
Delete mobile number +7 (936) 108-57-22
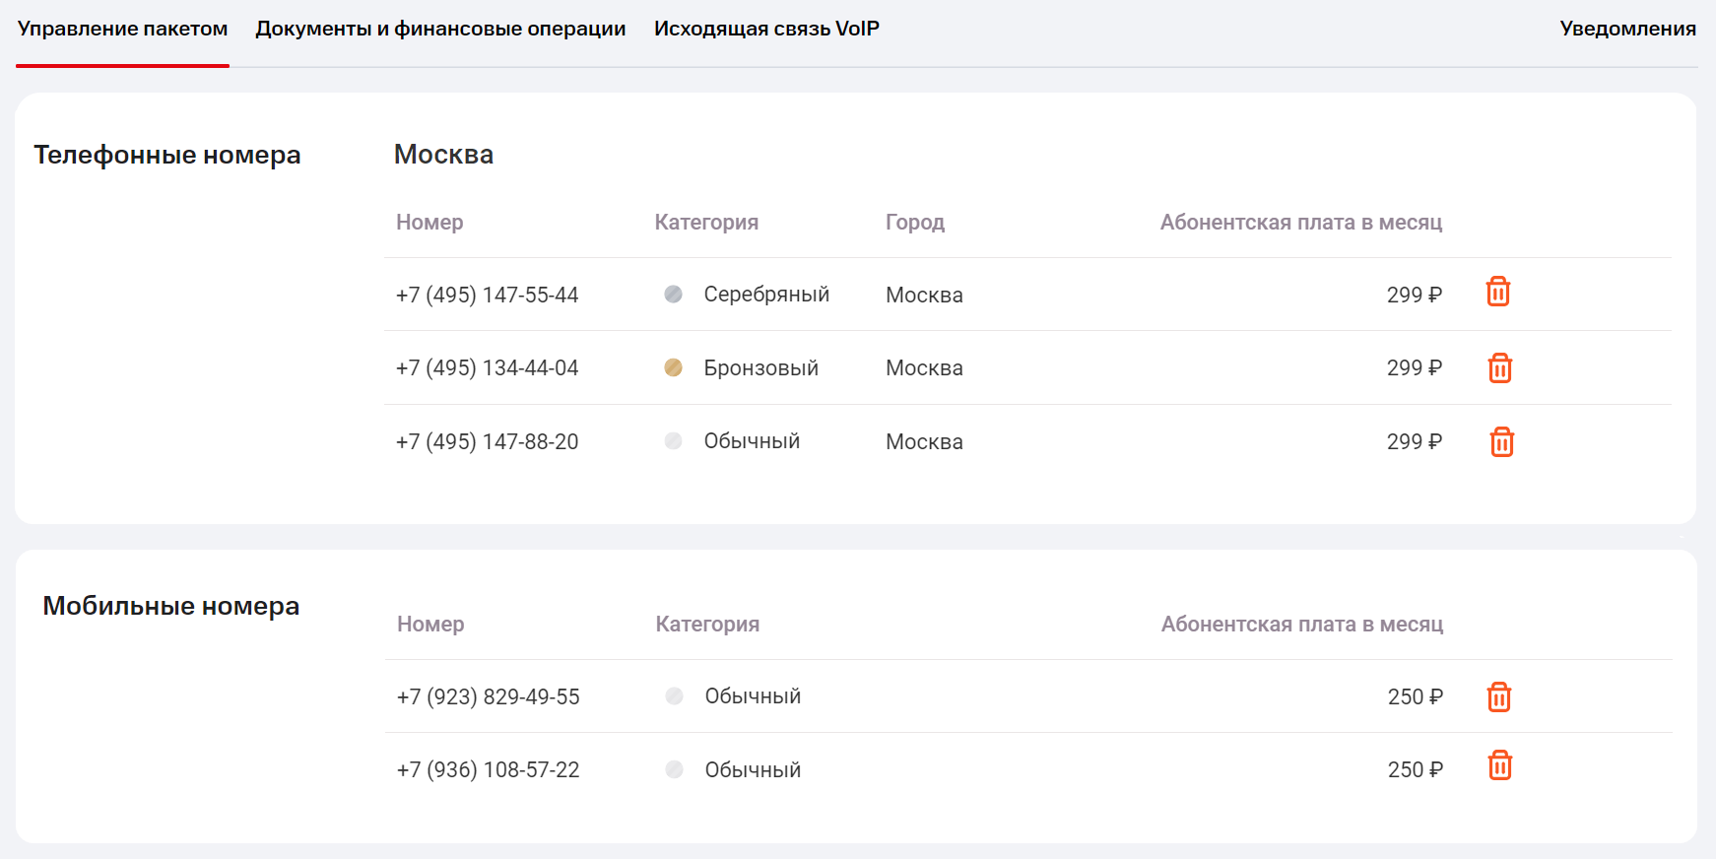coord(1499,765)
